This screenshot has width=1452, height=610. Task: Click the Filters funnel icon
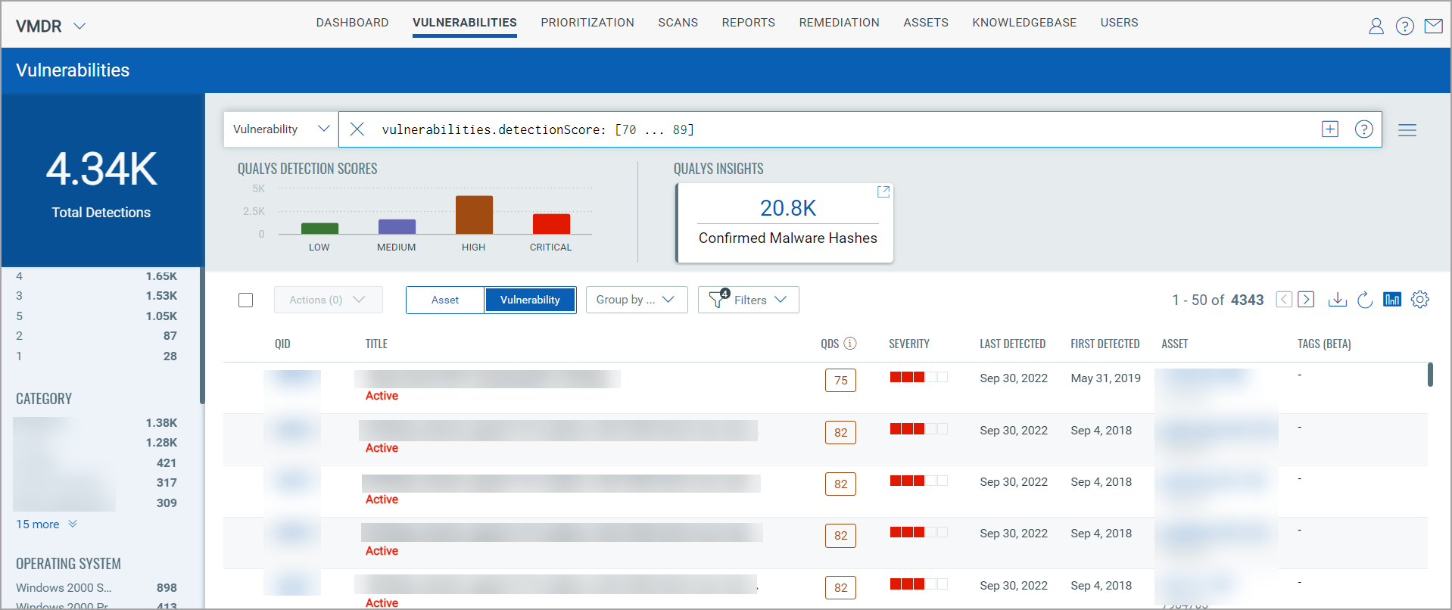718,299
